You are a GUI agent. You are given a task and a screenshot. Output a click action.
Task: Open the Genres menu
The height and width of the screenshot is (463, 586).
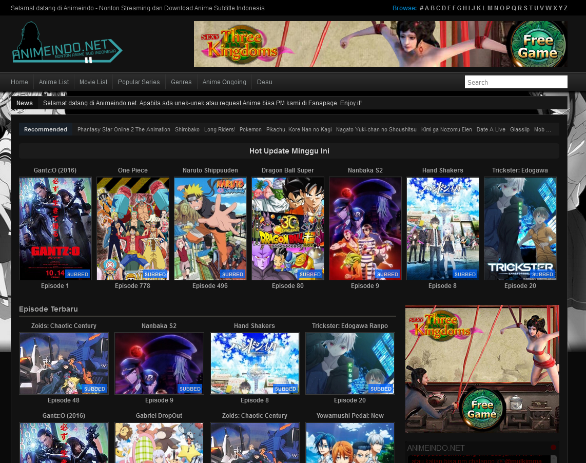181,82
